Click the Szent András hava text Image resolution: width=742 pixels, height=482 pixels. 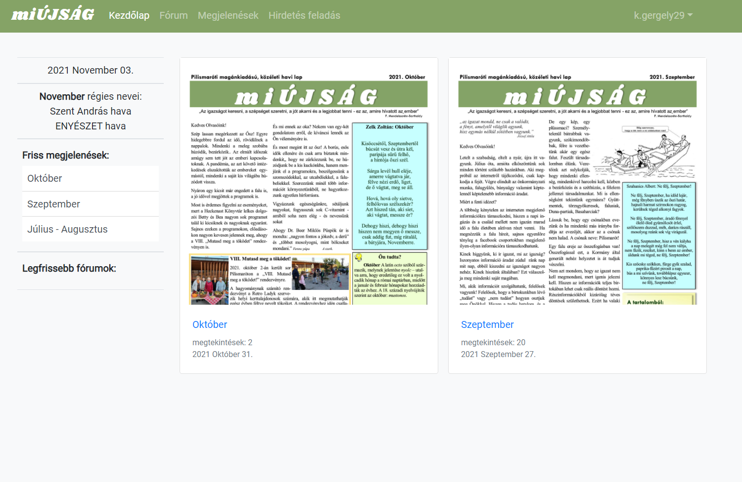[x=91, y=111]
